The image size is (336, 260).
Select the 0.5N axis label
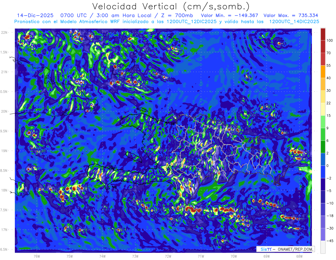point(4,92)
